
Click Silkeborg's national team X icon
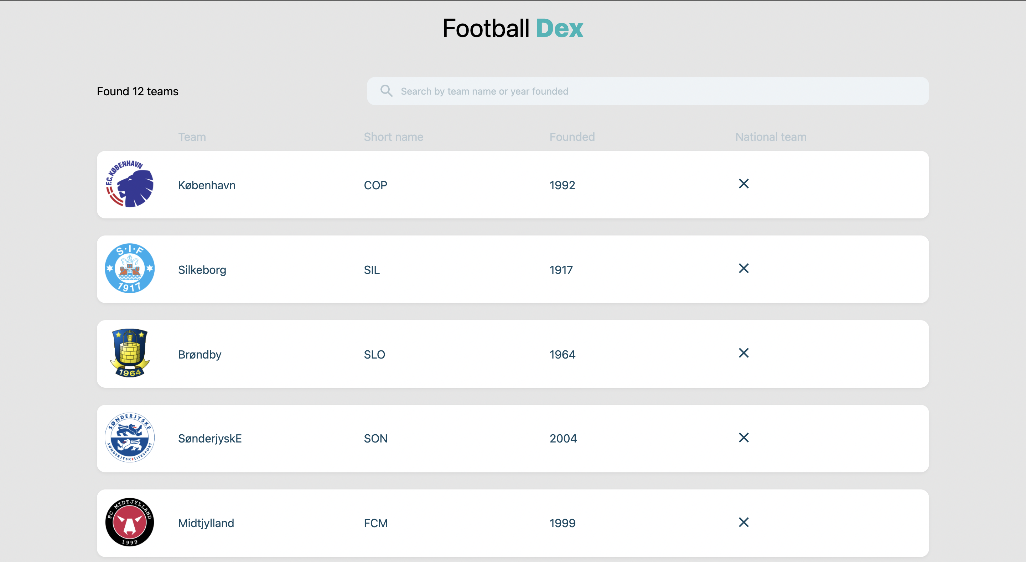coord(743,269)
